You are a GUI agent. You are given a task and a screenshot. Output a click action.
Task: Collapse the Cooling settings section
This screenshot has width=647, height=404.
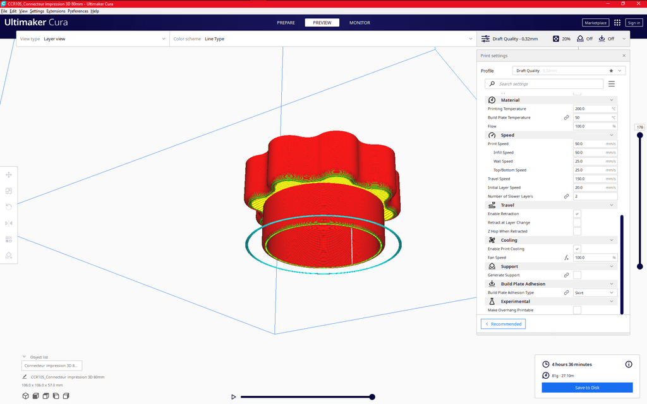pos(551,241)
